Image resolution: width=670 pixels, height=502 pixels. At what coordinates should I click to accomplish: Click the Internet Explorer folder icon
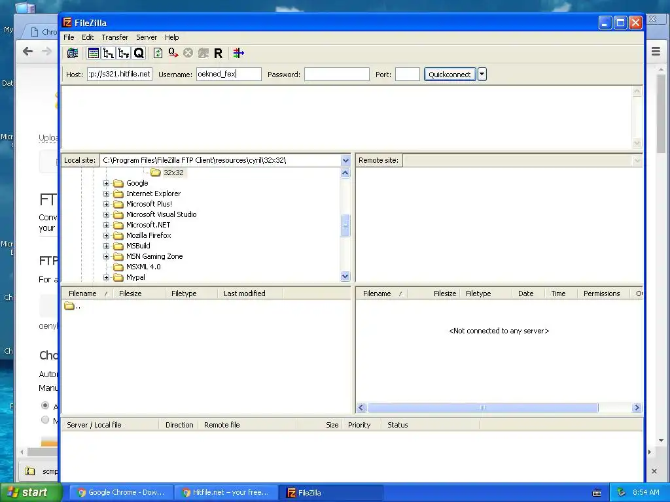pyautogui.click(x=118, y=193)
